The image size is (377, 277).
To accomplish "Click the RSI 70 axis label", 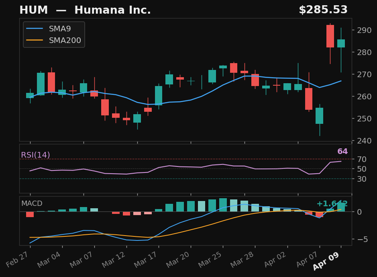I will (x=362, y=159).
